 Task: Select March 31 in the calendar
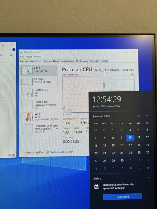104,130
